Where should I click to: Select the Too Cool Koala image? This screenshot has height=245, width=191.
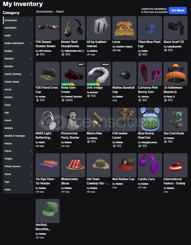176,119
